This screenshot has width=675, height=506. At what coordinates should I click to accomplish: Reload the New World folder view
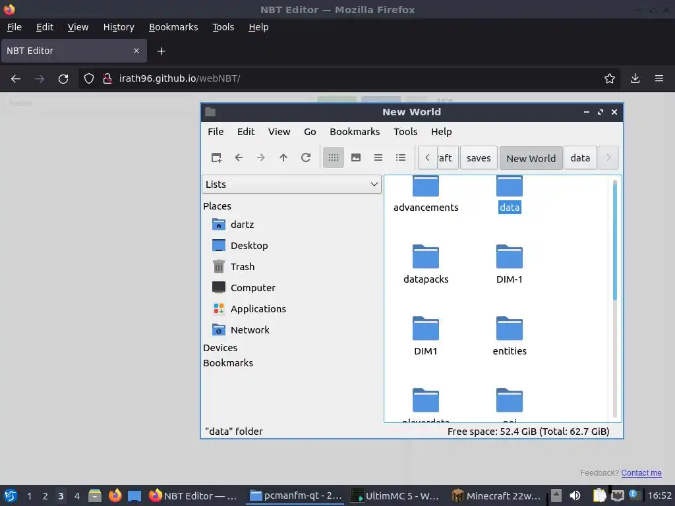point(306,158)
